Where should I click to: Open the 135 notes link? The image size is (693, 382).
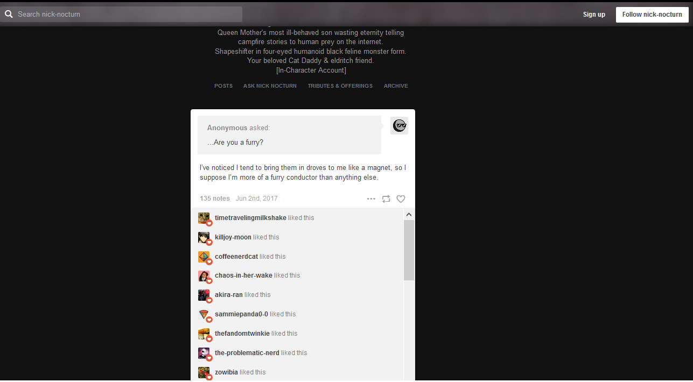215,199
